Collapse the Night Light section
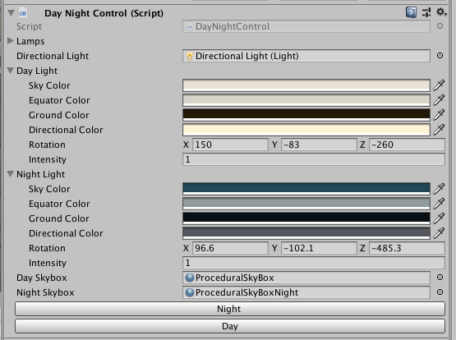This screenshot has height=340, width=456. pos(11,174)
